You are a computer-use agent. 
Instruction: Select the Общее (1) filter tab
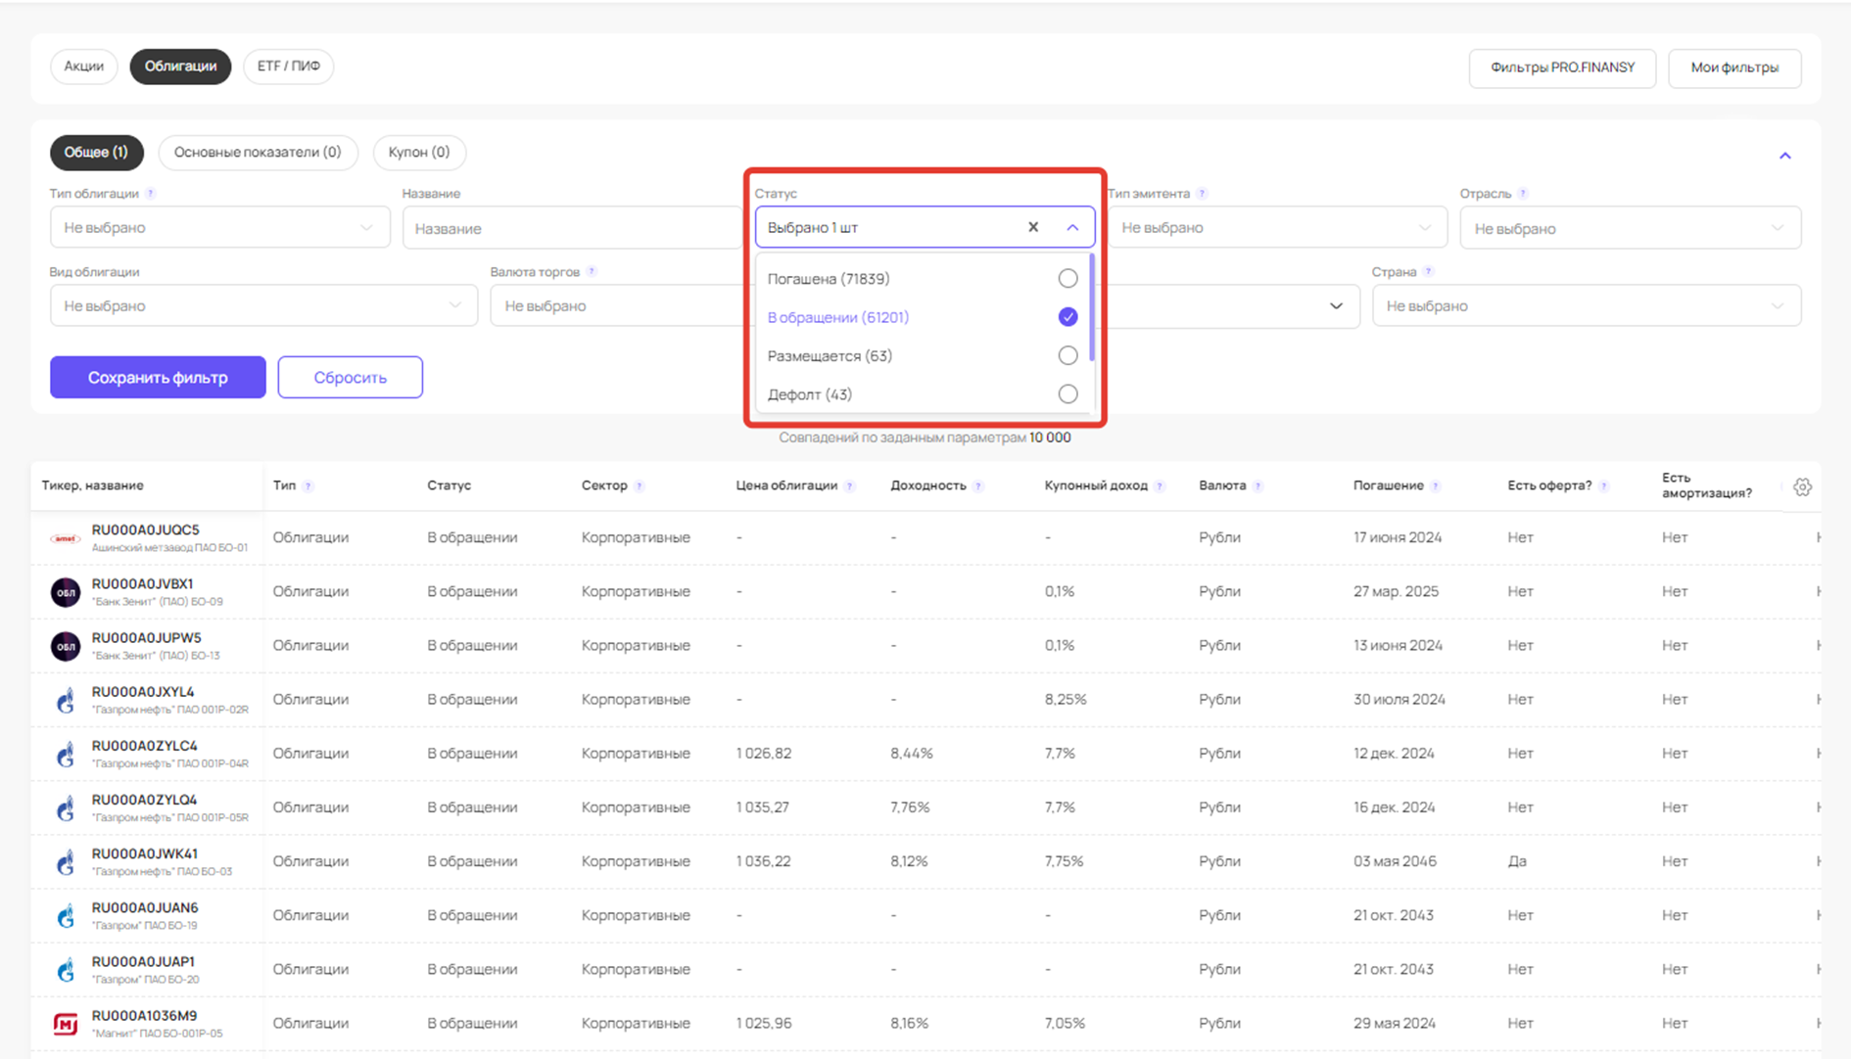(96, 153)
